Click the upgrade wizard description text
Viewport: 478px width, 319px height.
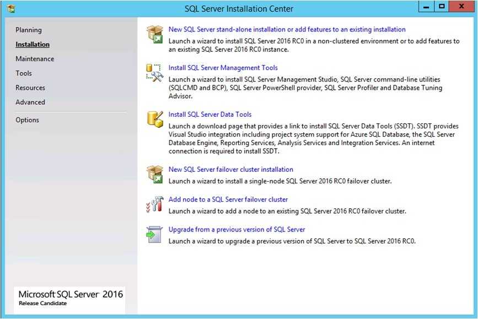coord(292,241)
